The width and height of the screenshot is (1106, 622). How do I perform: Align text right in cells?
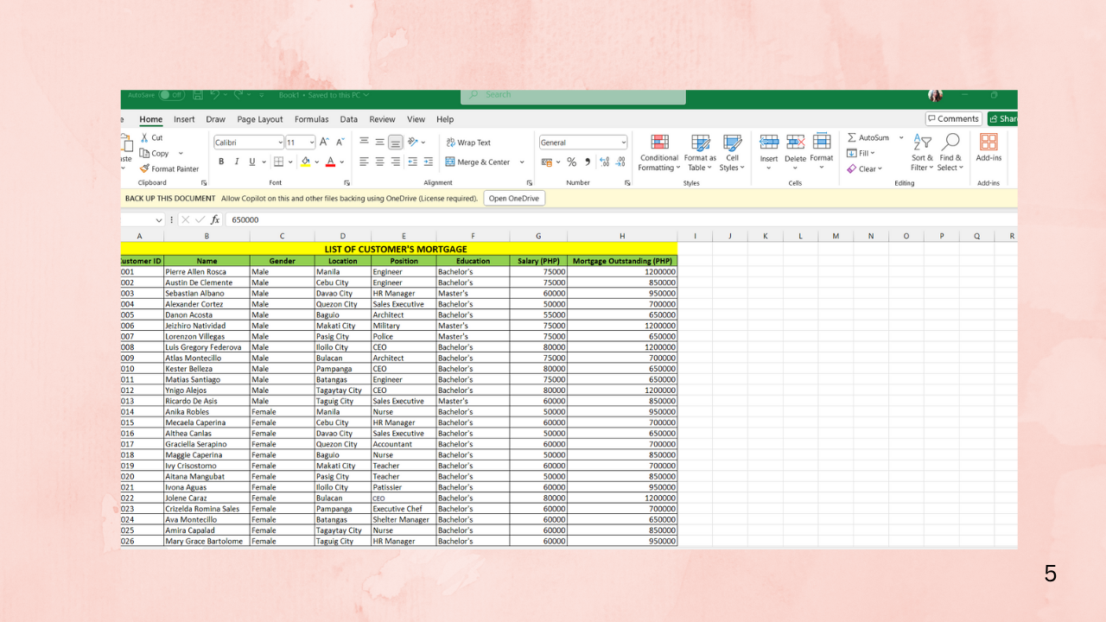[x=396, y=162]
